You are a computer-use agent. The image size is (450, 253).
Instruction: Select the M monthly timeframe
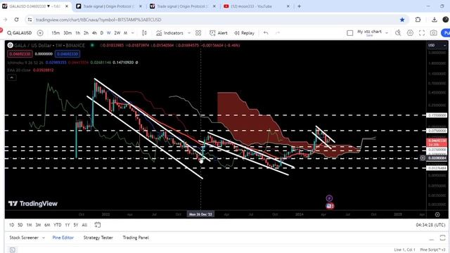[125, 33]
